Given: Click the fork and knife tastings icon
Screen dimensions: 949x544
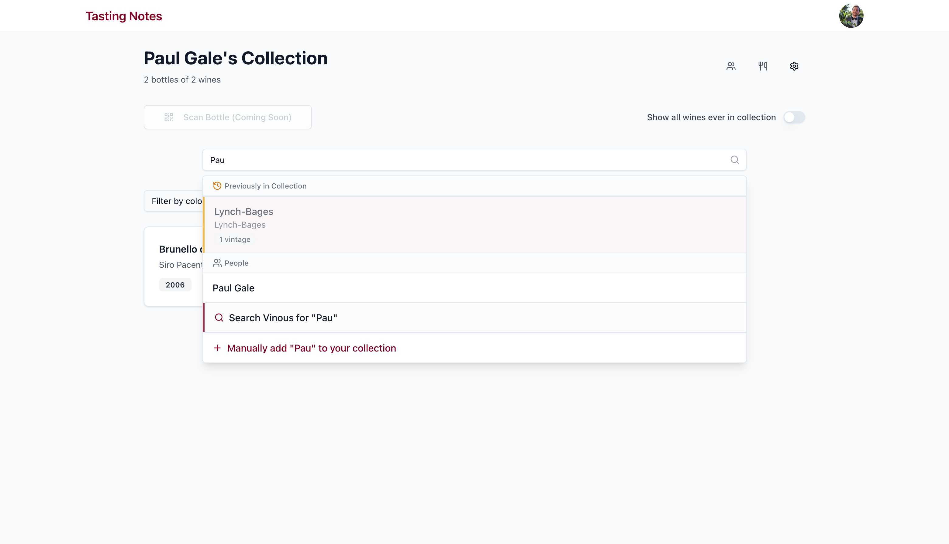Looking at the screenshot, I should click(762, 66).
